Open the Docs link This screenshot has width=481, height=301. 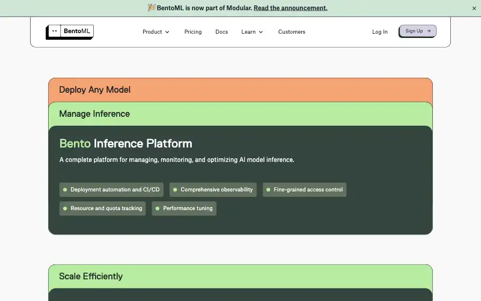(221, 32)
